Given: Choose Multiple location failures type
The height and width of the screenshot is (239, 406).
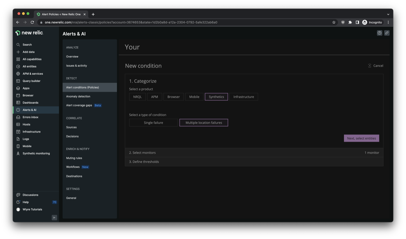Looking at the screenshot, I should (x=204, y=123).
